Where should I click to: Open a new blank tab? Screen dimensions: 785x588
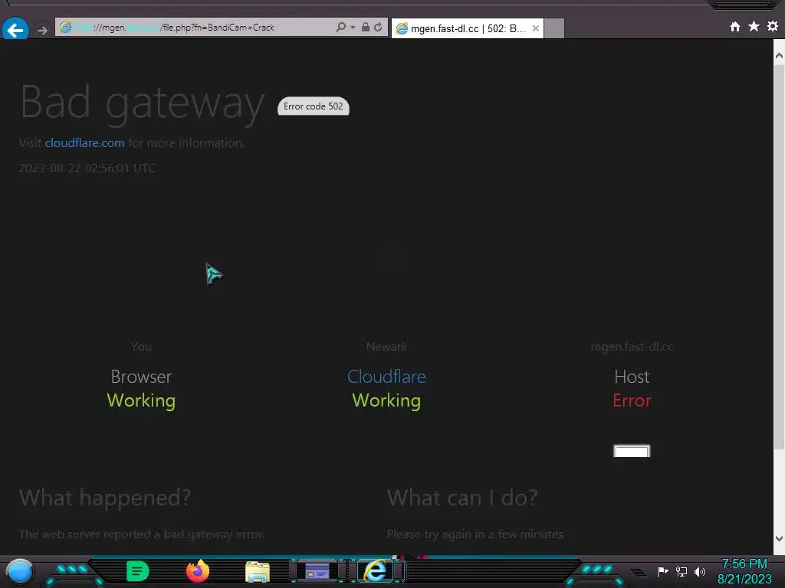(554, 28)
